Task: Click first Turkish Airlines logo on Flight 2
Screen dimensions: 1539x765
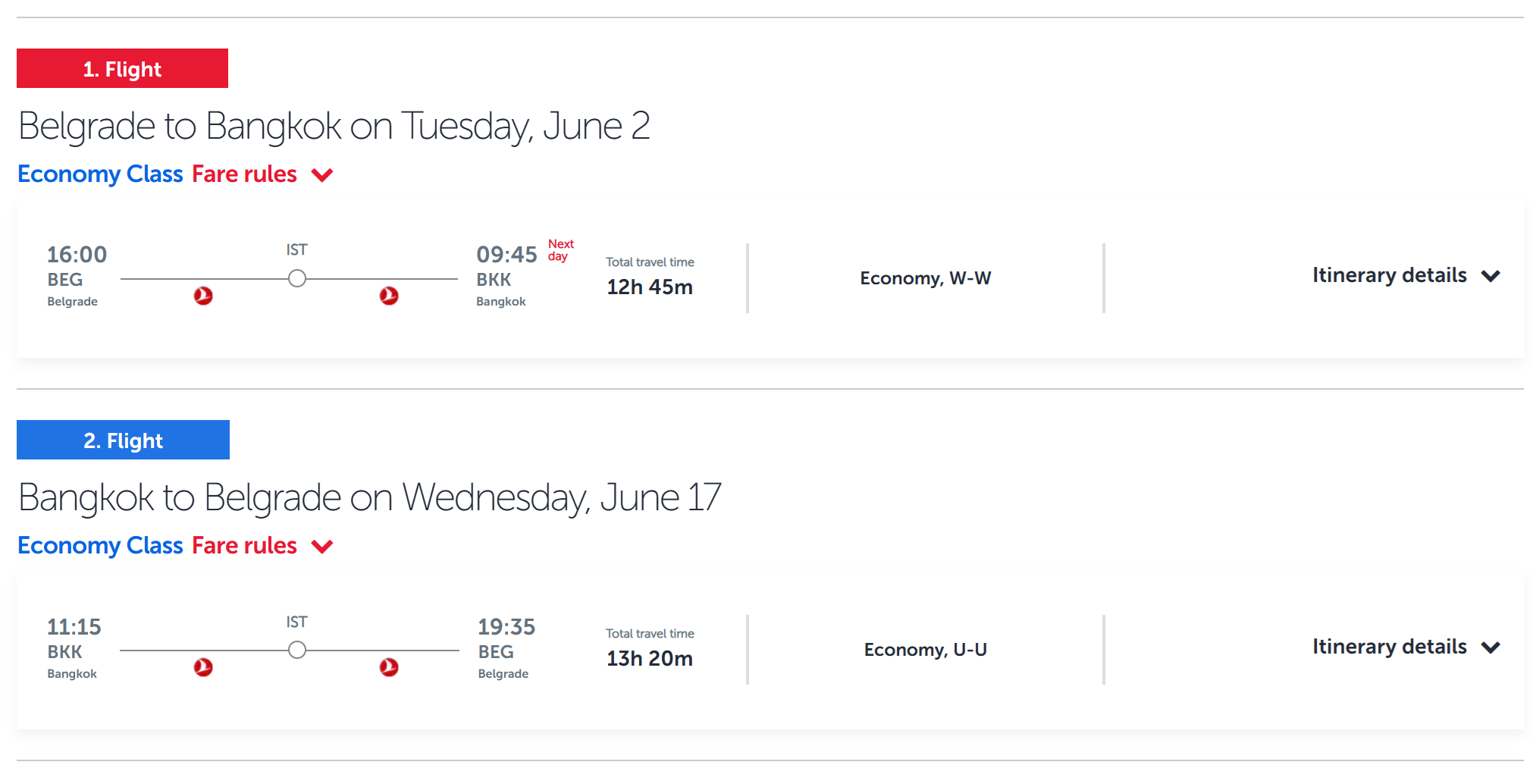Action: tap(203, 667)
